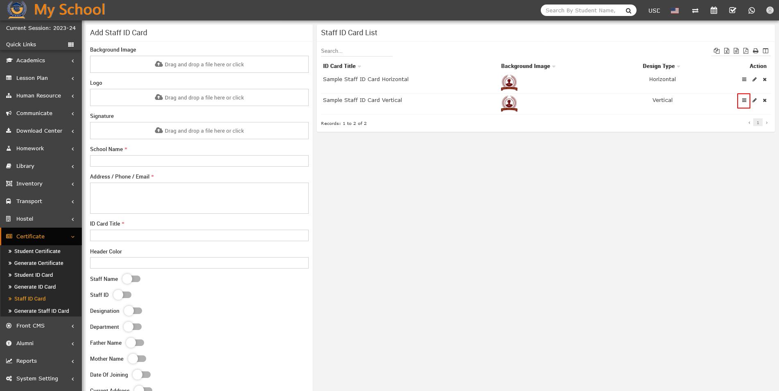Open the calendar icon in the top bar
Screen dimensions: 779x391
tap(714, 10)
